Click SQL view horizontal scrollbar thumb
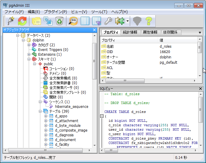The image size is (206, 163). click(111, 150)
